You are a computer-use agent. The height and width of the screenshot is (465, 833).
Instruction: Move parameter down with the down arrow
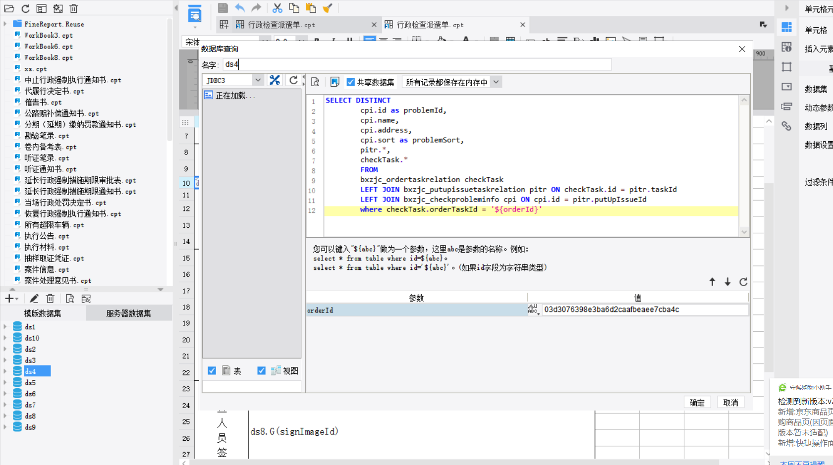[x=727, y=282]
